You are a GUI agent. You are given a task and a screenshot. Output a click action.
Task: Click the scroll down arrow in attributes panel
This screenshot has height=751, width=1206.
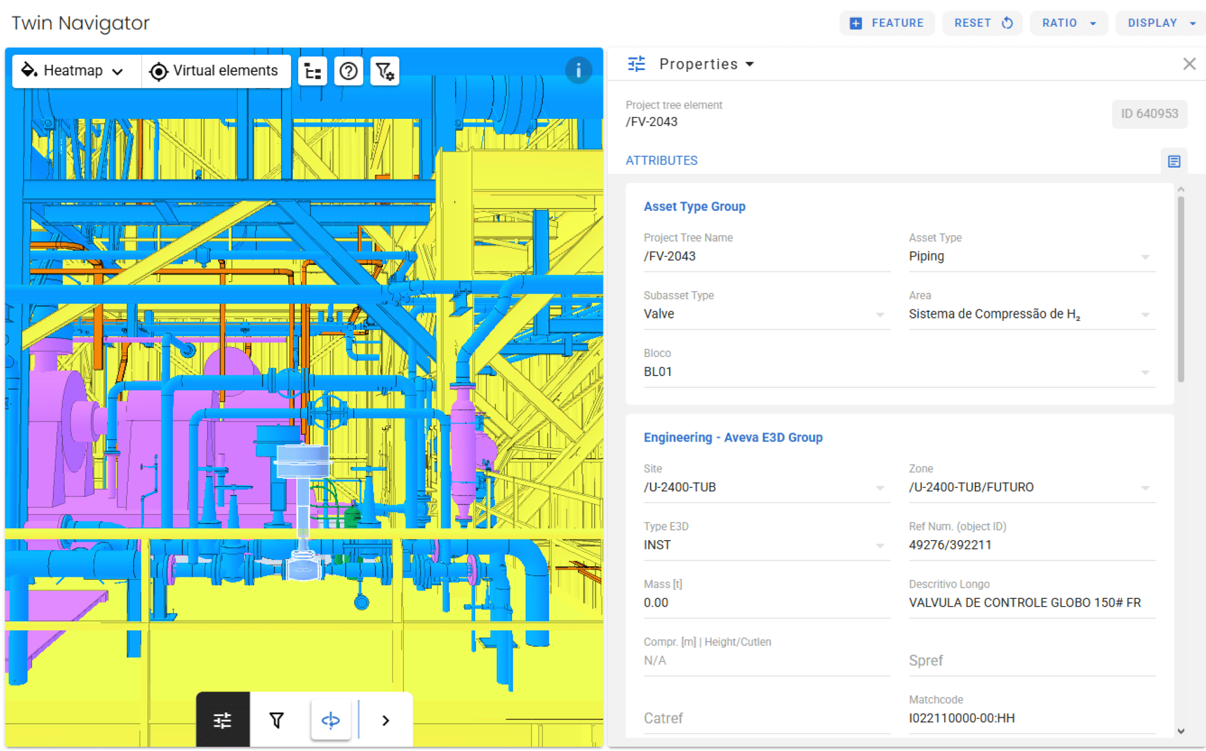pyautogui.click(x=1180, y=731)
